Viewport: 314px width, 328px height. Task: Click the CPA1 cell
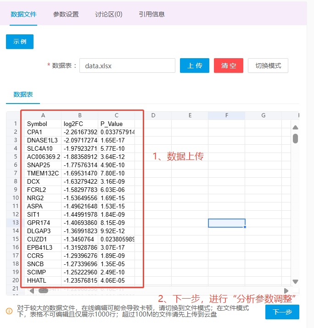click(43, 132)
